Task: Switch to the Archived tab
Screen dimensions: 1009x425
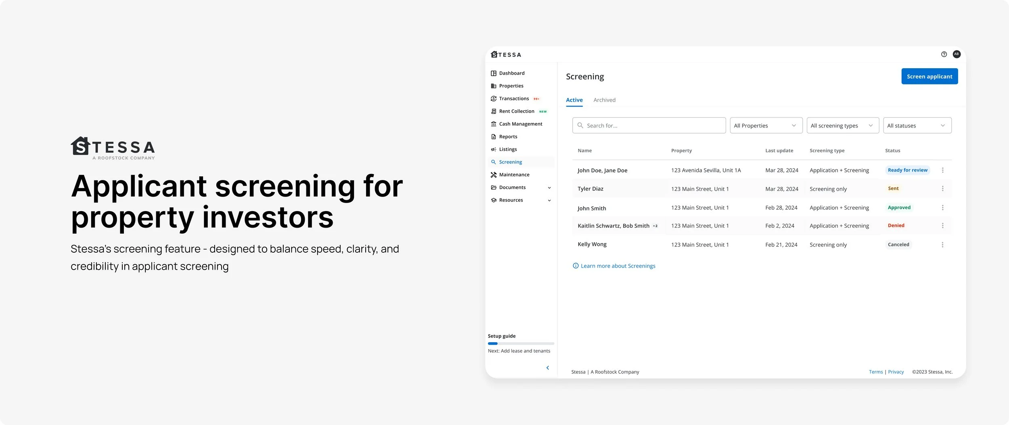Action: [604, 100]
